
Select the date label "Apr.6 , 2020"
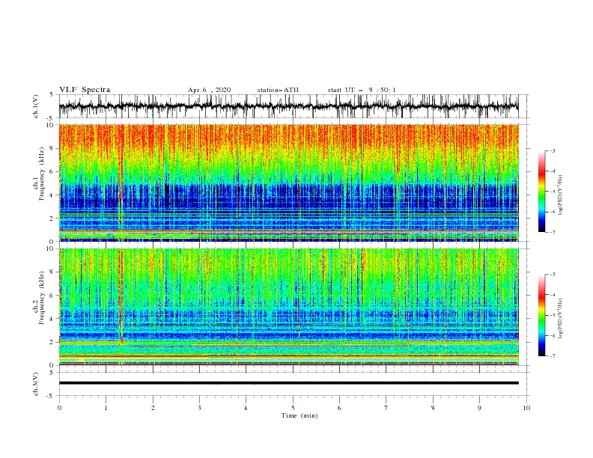coord(209,90)
